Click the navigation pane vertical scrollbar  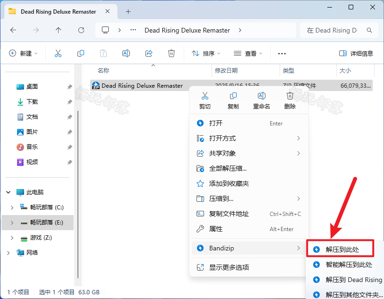click(x=78, y=194)
